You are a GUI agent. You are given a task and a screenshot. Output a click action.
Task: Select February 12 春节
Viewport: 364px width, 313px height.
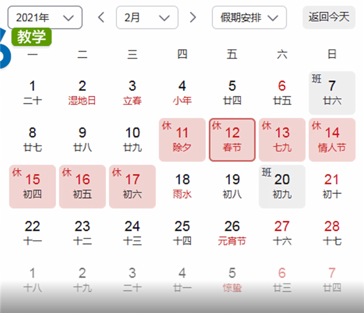point(232,140)
